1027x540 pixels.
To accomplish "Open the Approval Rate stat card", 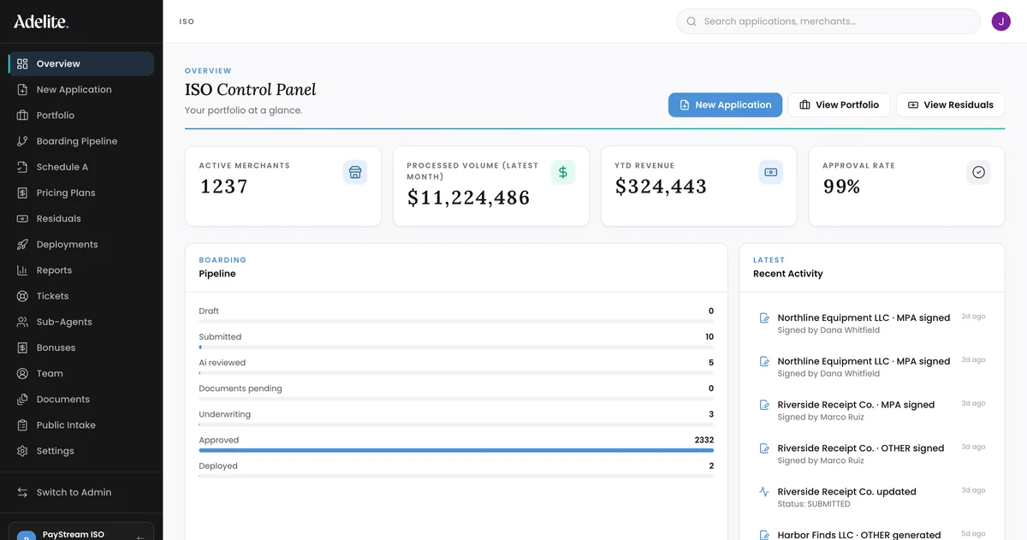I will [906, 186].
